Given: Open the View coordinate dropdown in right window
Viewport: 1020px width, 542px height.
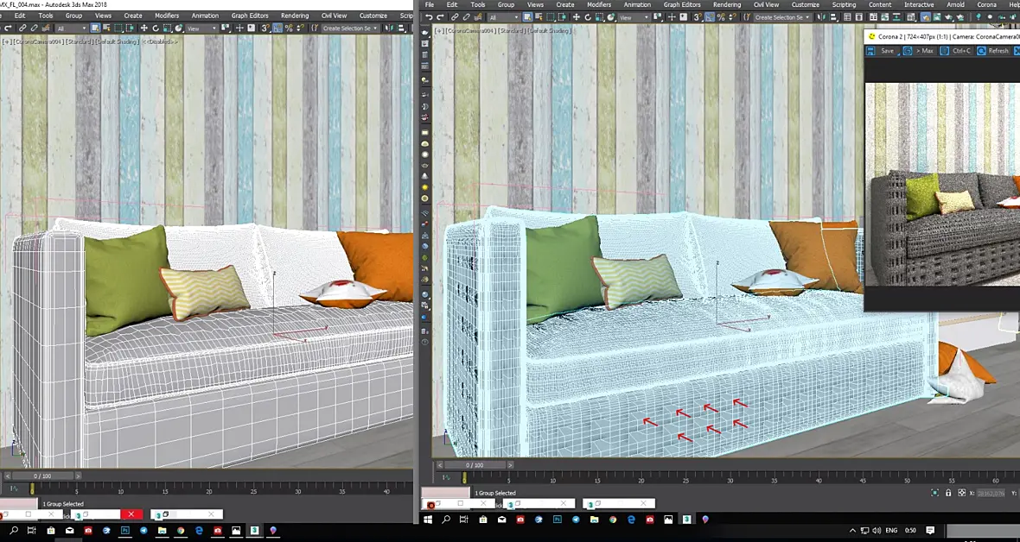Looking at the screenshot, I should [x=634, y=17].
